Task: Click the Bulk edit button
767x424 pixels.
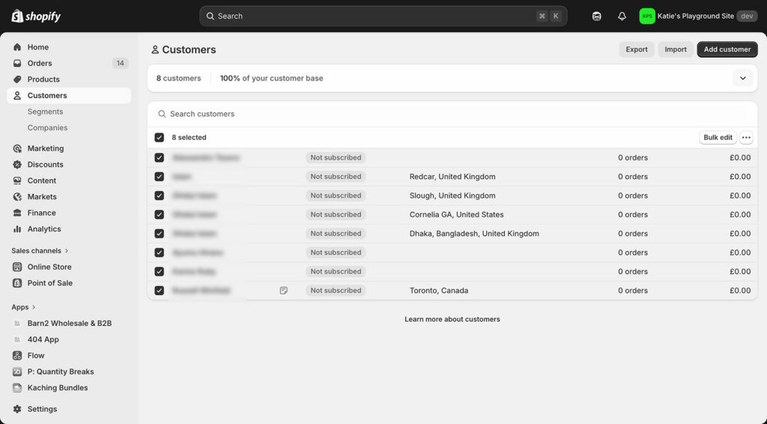Action: click(718, 137)
